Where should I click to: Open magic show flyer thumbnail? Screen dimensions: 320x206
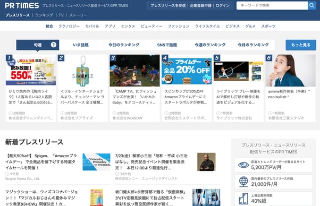coord(97,198)
